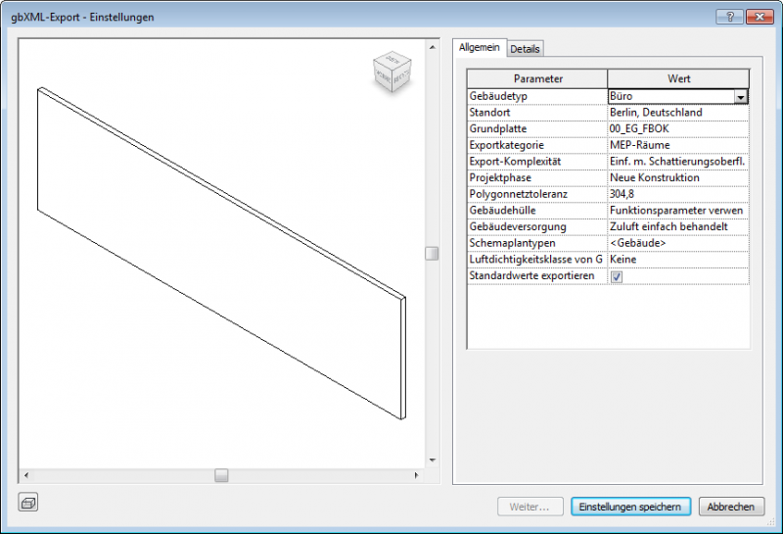This screenshot has height=534, width=783.
Task: Toggle the Standardwerte exportieren checkbox
Action: pyautogui.click(x=617, y=276)
